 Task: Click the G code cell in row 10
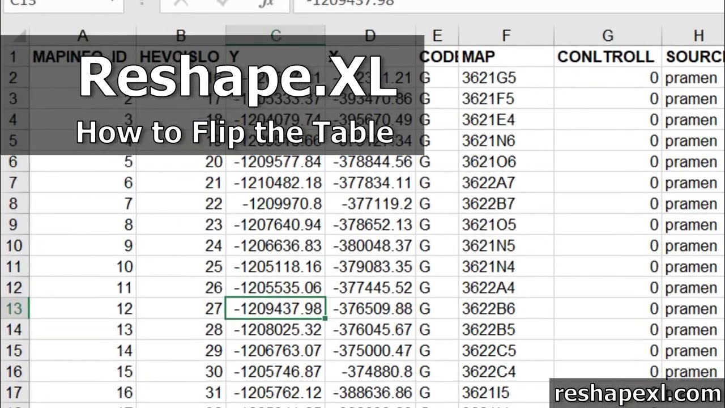[437, 246]
